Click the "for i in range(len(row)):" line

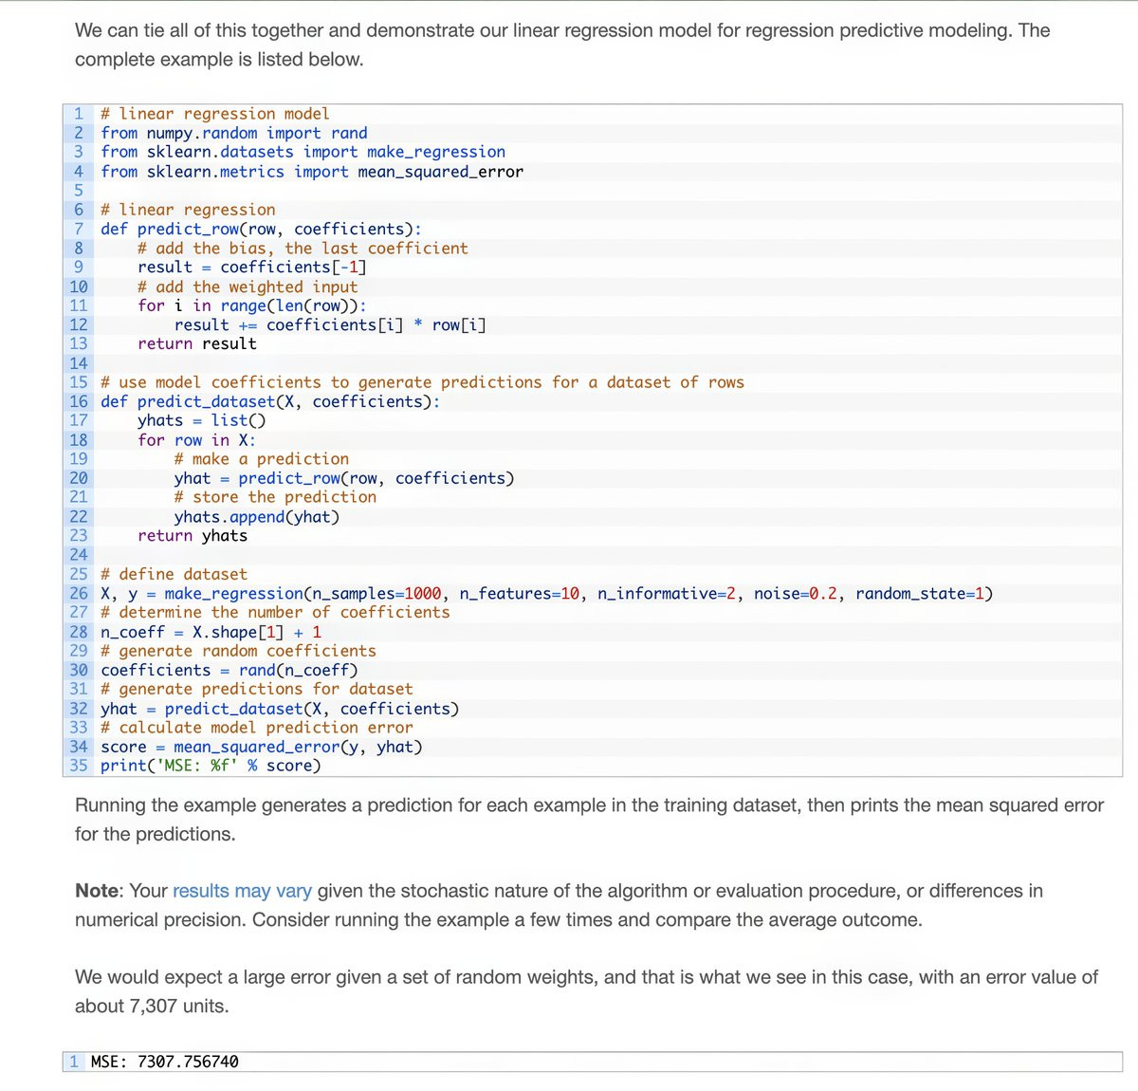tap(252, 305)
